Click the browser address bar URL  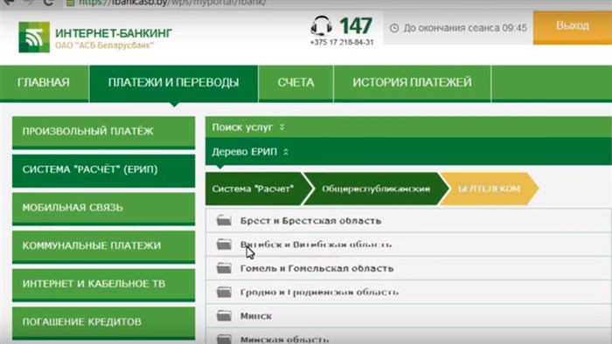click(x=172, y=3)
